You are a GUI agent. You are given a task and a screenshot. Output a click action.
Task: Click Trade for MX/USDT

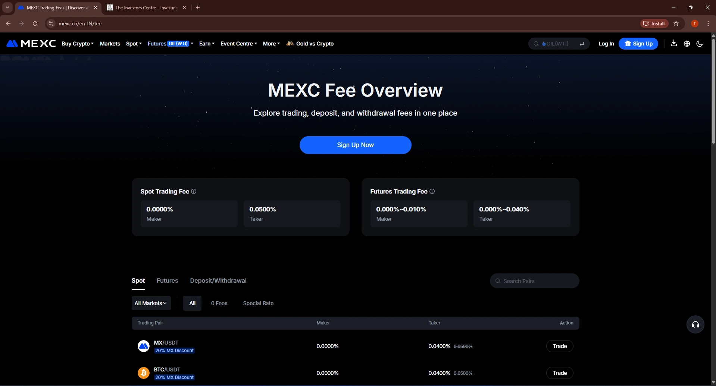[x=560, y=346]
